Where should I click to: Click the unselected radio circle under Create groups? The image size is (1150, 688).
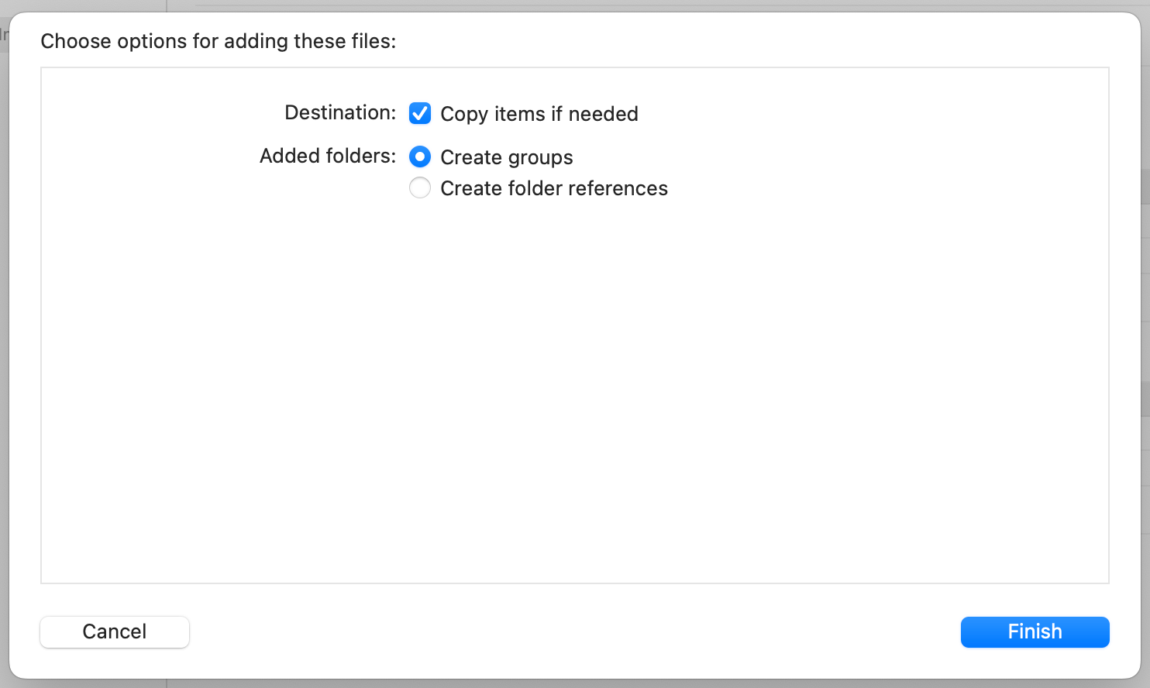pos(420,188)
